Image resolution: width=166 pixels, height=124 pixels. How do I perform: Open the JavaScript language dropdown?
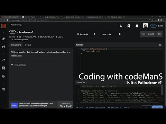(86, 34)
